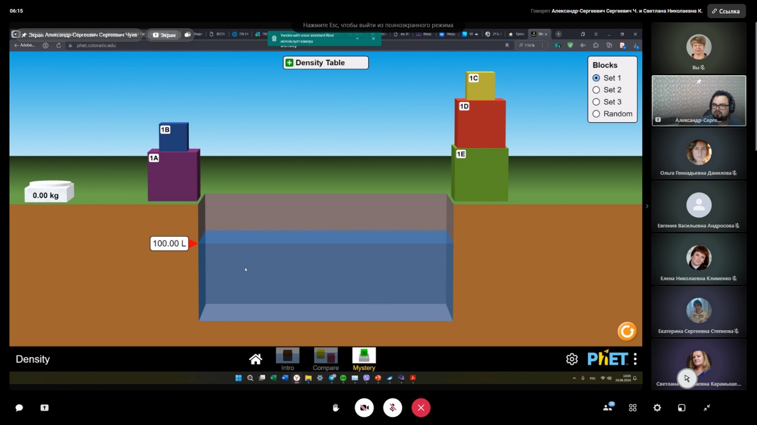Viewport: 757px width, 425px height.
Task: Select Екатерина Сергеевна Степнова's tile
Action: click(699, 312)
